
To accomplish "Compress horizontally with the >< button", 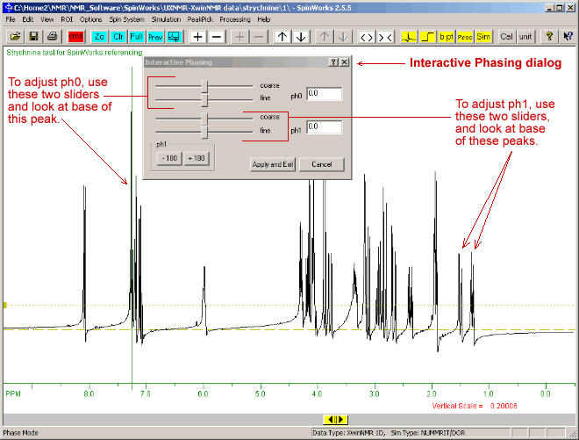I will pos(385,37).
